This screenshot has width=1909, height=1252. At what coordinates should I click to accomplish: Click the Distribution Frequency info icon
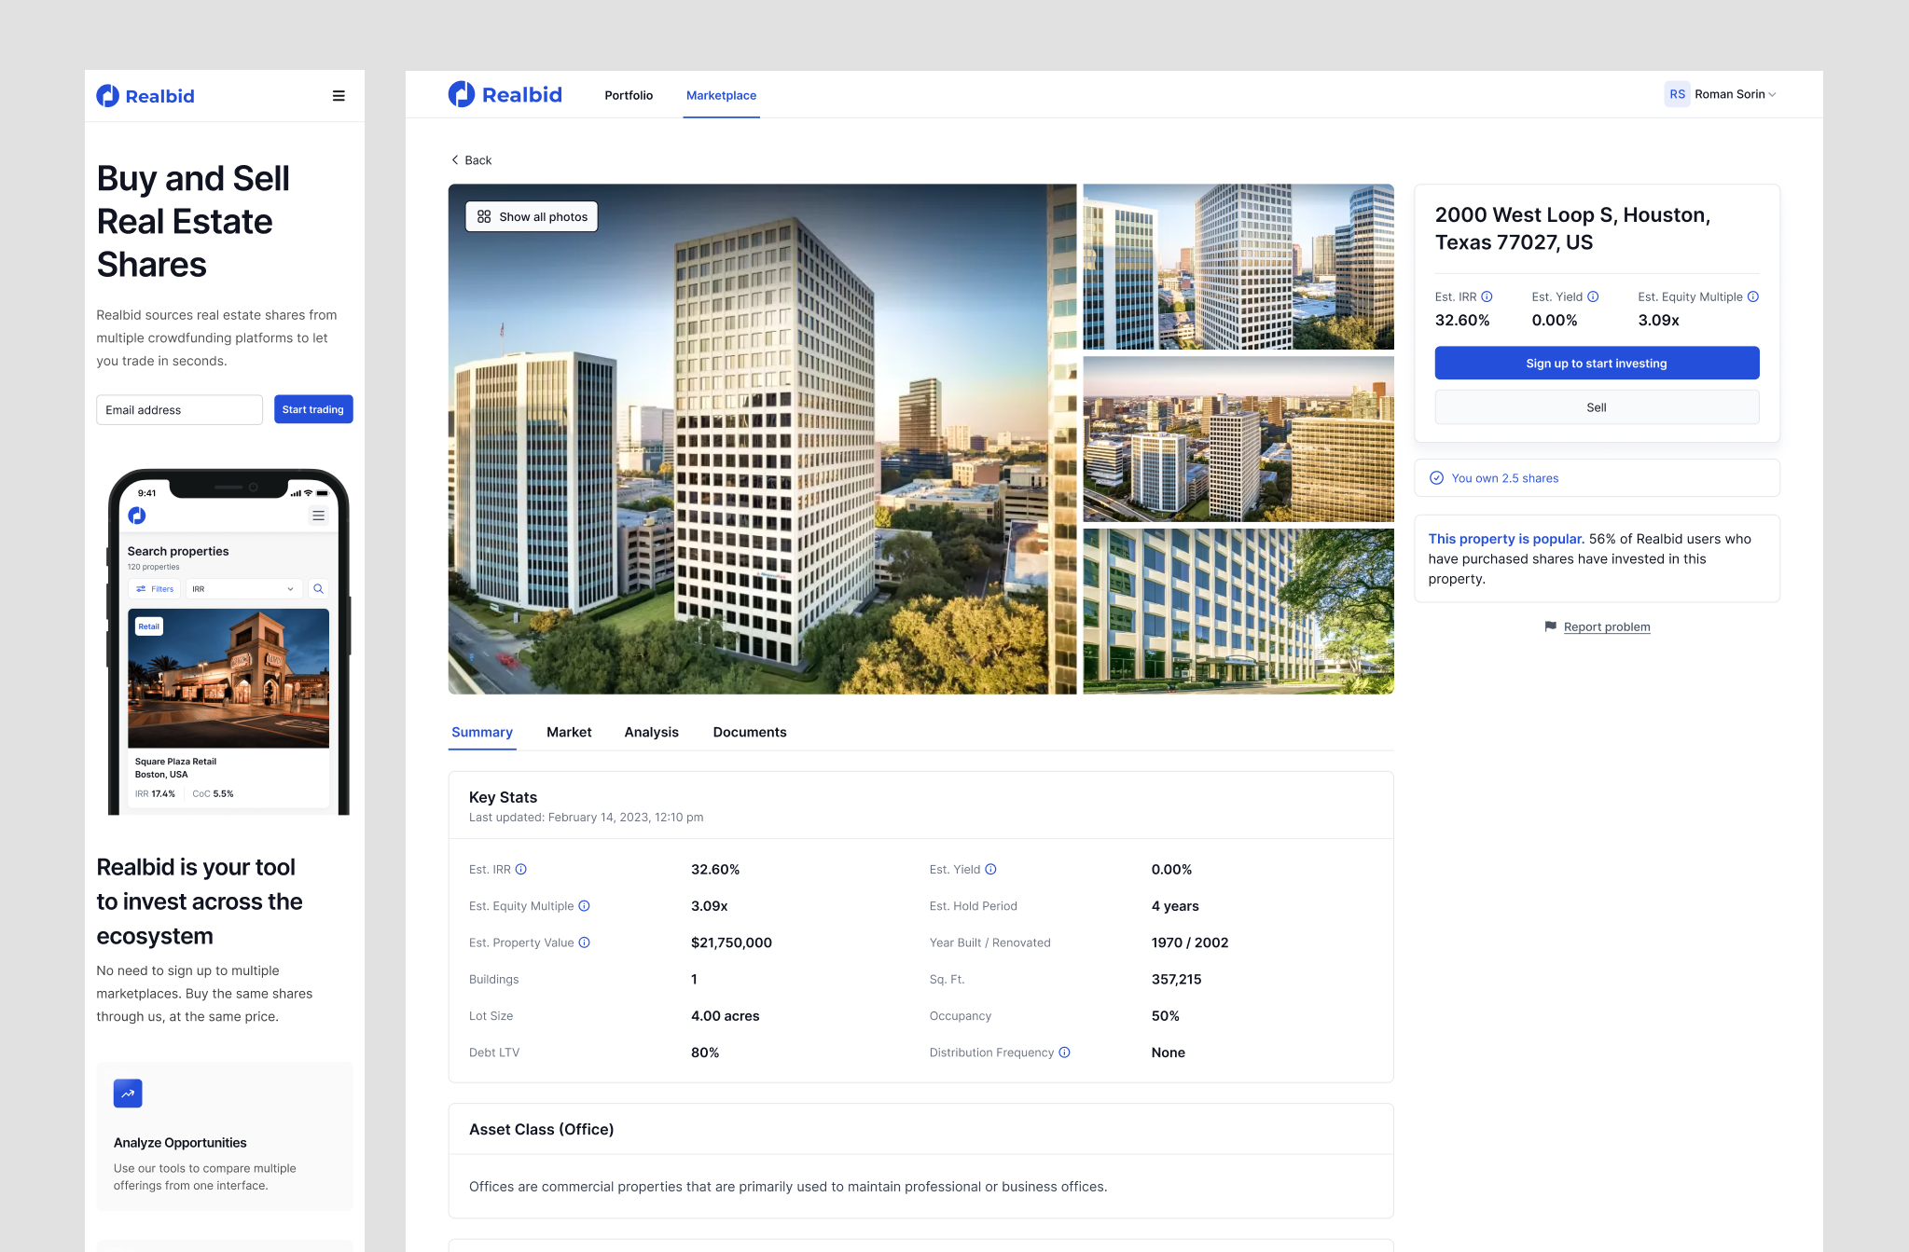pos(1064,1052)
